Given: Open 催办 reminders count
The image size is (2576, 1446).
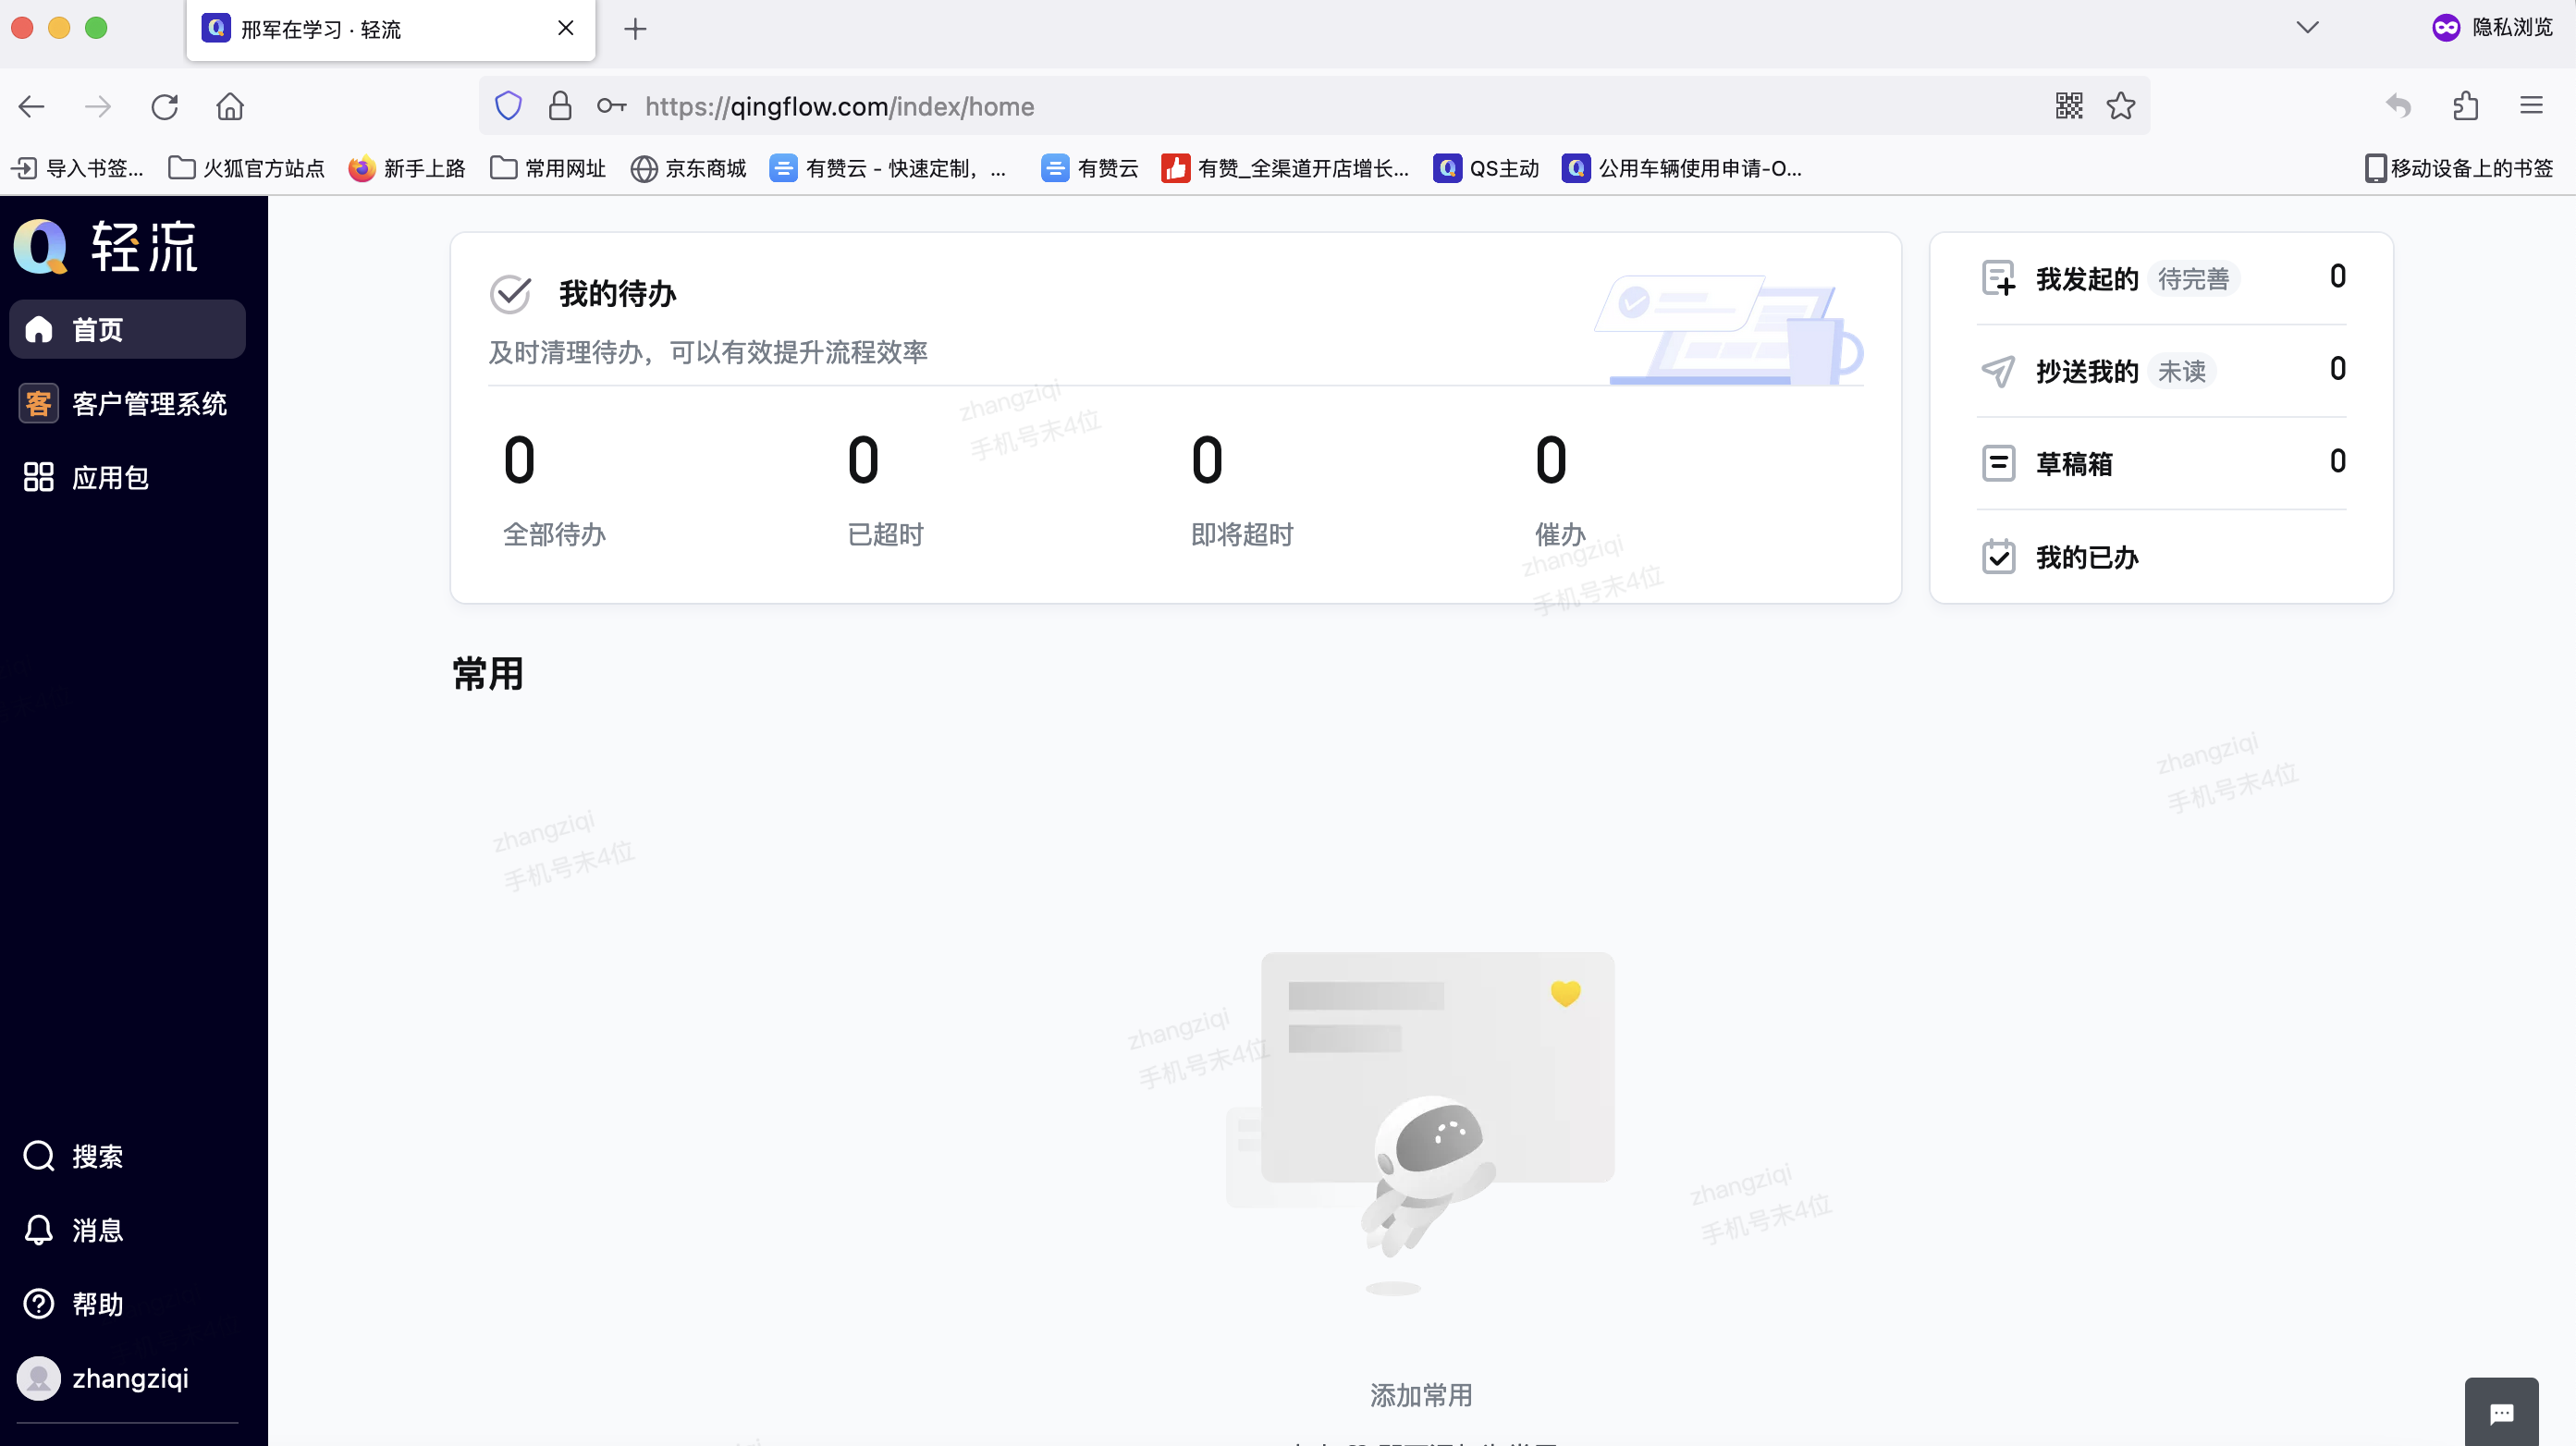Looking at the screenshot, I should [1560, 490].
